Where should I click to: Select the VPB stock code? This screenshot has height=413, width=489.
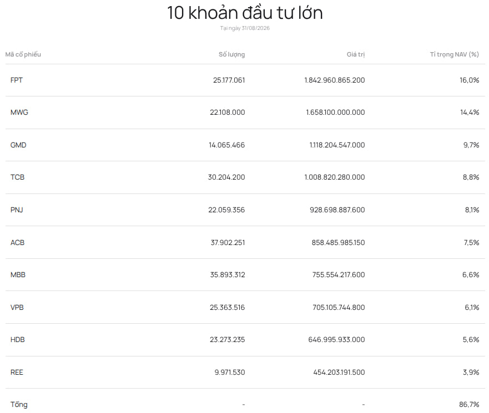click(x=17, y=307)
